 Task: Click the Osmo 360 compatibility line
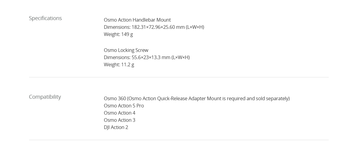click(x=197, y=98)
